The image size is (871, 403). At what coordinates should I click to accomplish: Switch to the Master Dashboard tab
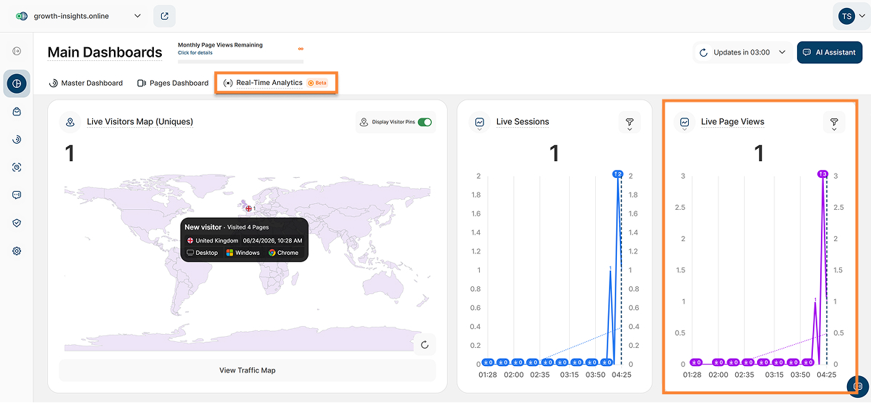click(x=86, y=83)
